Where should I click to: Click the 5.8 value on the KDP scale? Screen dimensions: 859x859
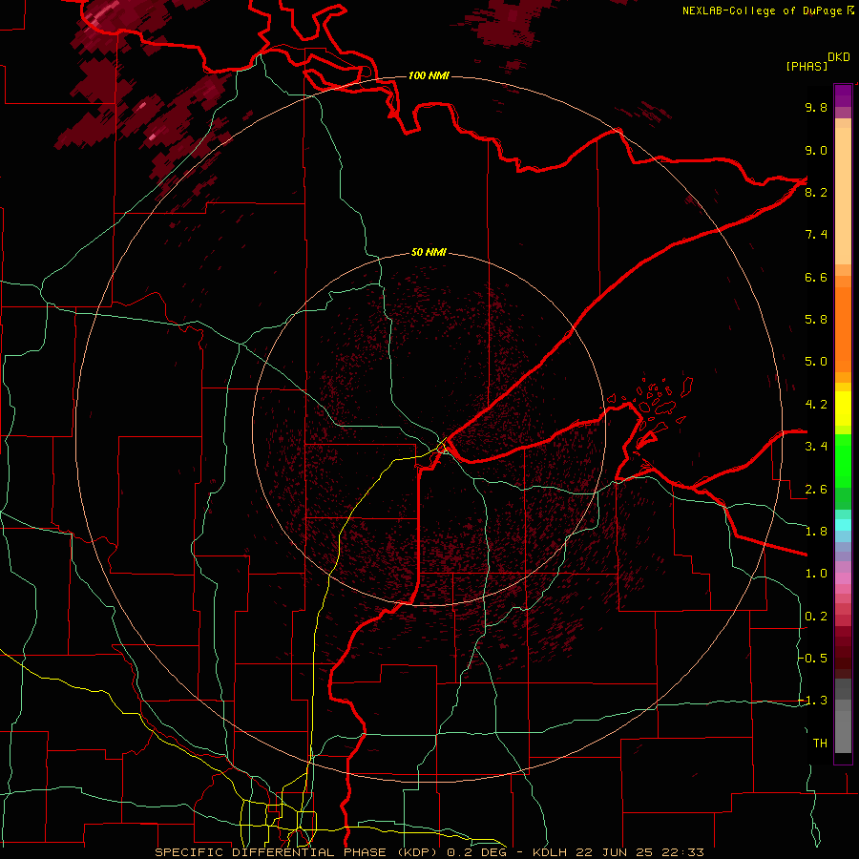tap(816, 320)
